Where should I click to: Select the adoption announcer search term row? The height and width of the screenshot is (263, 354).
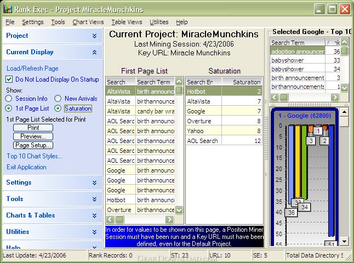(305, 52)
